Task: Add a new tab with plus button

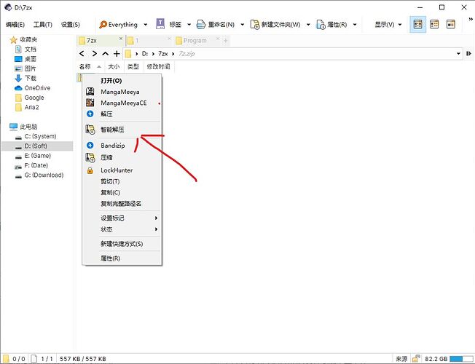Action: tap(225, 41)
